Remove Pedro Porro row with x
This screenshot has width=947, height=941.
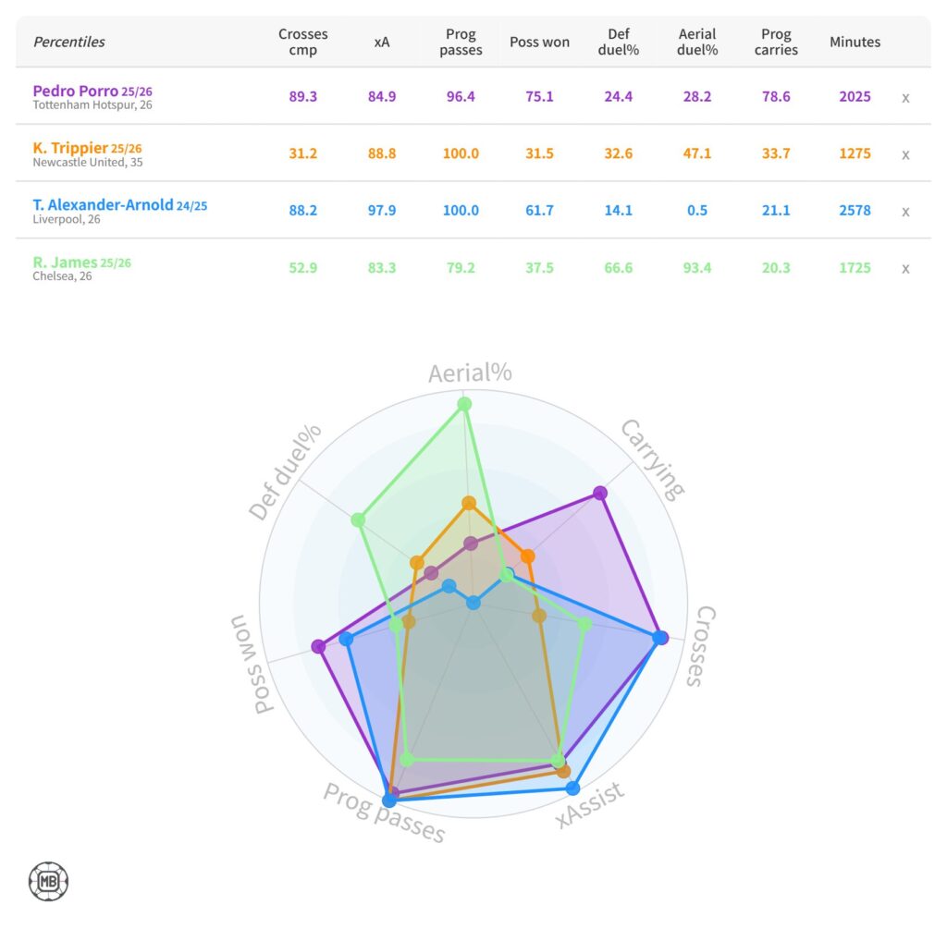tap(905, 97)
